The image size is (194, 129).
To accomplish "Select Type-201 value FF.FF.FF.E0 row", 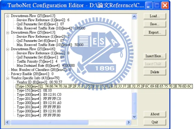I will (39, 107).
